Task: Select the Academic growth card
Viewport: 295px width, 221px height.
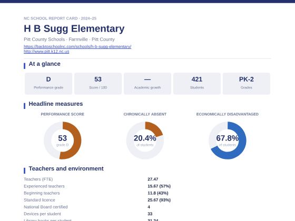Action: (147, 84)
